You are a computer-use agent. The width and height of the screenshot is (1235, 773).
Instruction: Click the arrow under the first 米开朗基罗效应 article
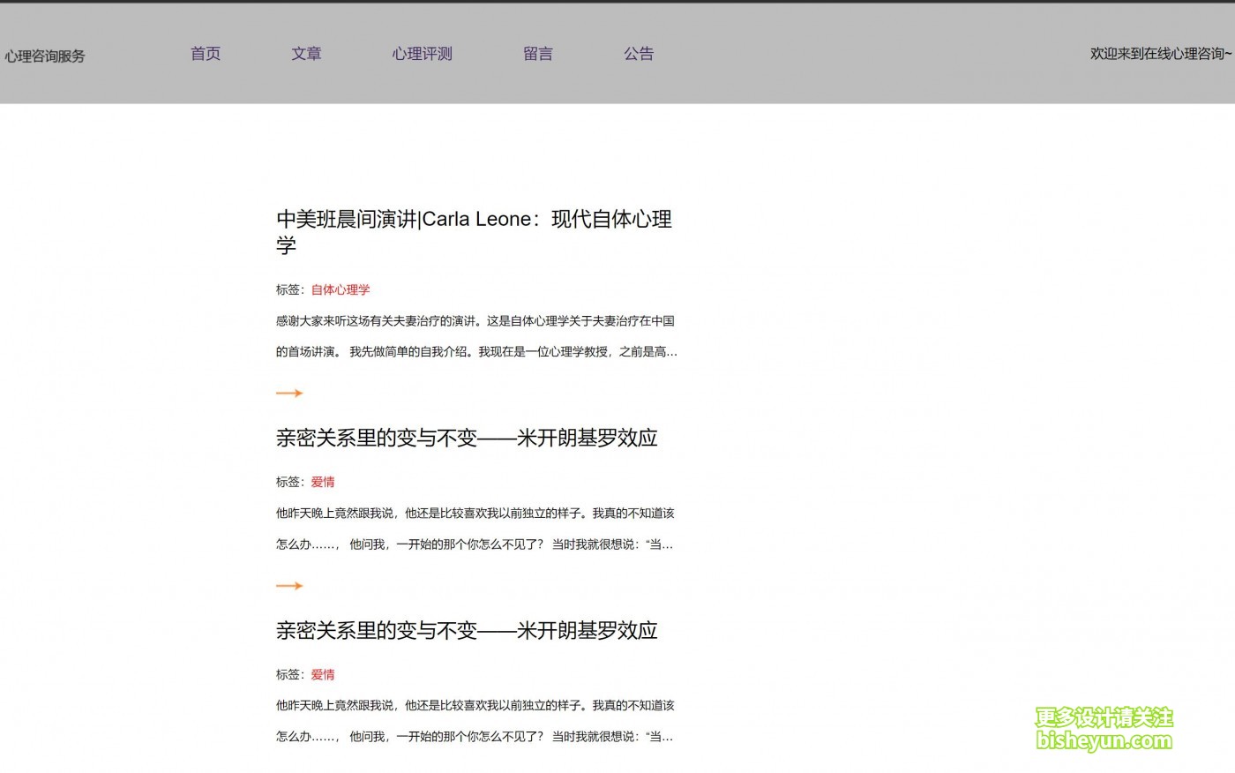pyautogui.click(x=289, y=585)
